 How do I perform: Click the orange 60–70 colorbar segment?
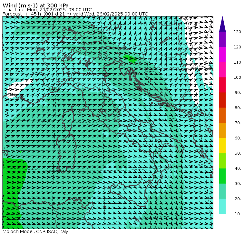[x=222, y=130]
